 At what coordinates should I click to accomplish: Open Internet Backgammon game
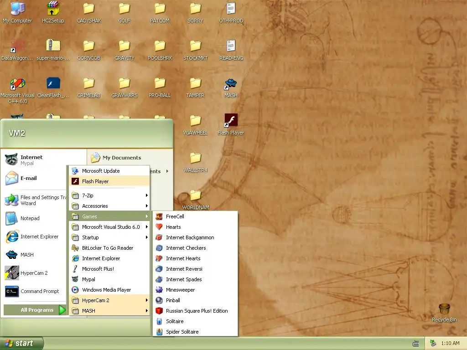[195, 237]
